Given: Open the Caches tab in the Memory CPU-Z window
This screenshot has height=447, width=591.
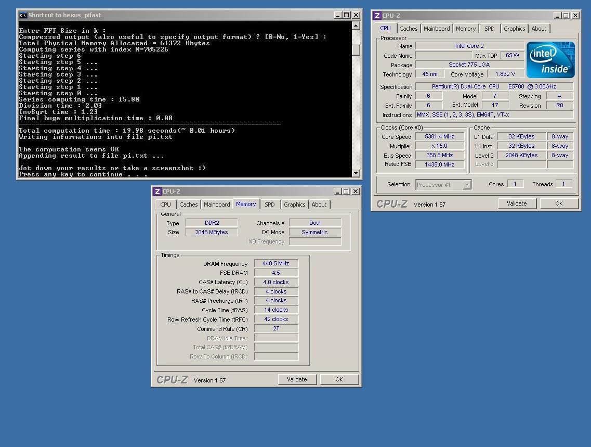Looking at the screenshot, I should (189, 205).
